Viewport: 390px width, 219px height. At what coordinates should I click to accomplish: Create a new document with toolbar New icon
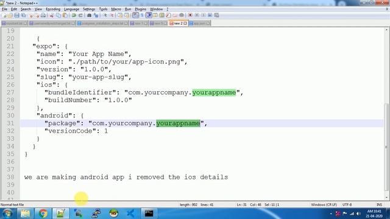(x=4, y=15)
